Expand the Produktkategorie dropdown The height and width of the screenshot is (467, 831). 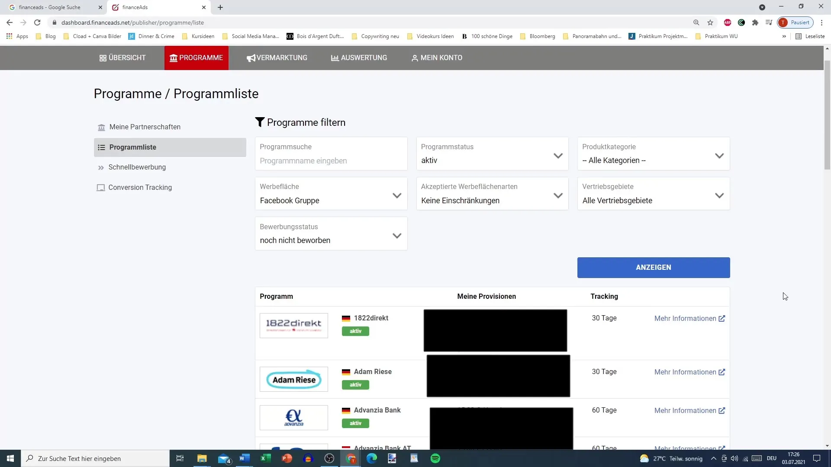coord(654,154)
